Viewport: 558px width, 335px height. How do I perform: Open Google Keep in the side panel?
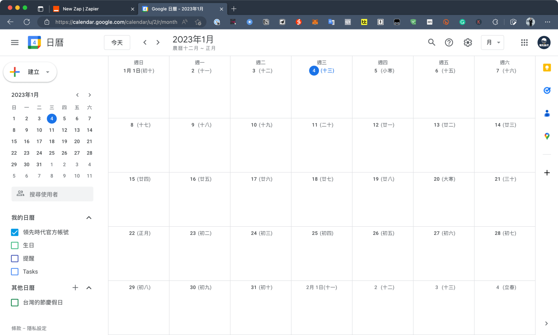click(547, 68)
